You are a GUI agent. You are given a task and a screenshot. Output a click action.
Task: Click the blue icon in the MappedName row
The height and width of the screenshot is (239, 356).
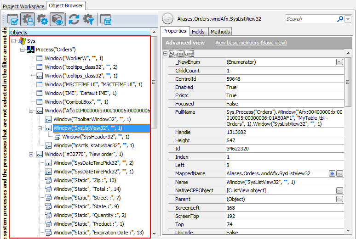(332, 174)
